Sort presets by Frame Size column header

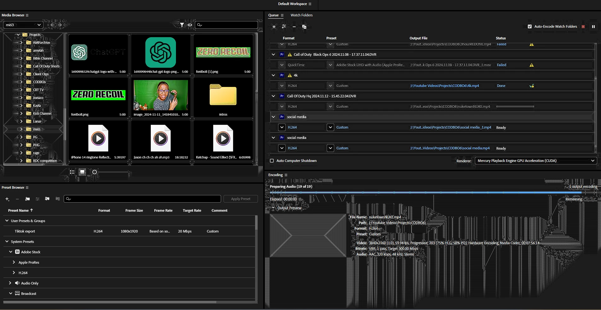pyautogui.click(x=134, y=210)
